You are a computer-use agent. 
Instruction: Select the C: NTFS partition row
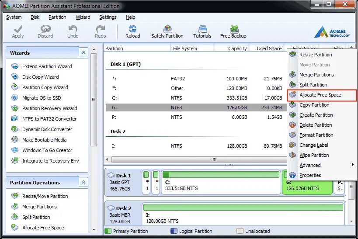click(x=196, y=98)
